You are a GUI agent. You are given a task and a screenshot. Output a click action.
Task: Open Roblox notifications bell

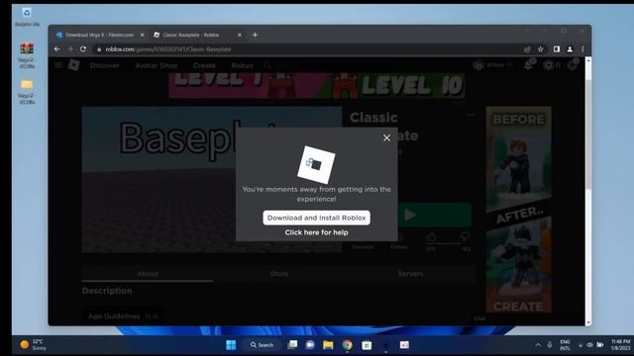(529, 65)
